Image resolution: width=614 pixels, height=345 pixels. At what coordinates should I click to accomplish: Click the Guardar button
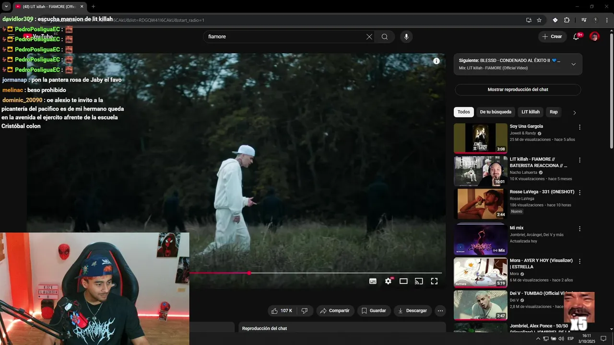374,310
